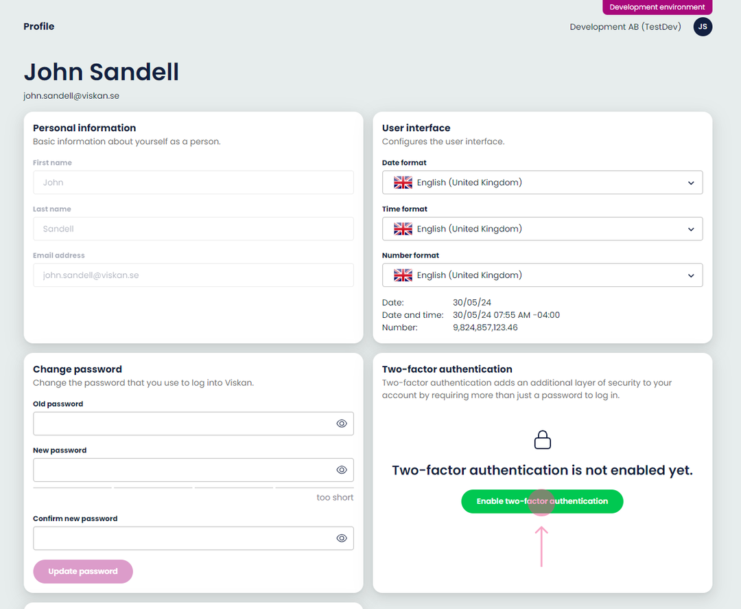
Task: Click the padlock icon in two-factor panel
Action: [x=543, y=439]
